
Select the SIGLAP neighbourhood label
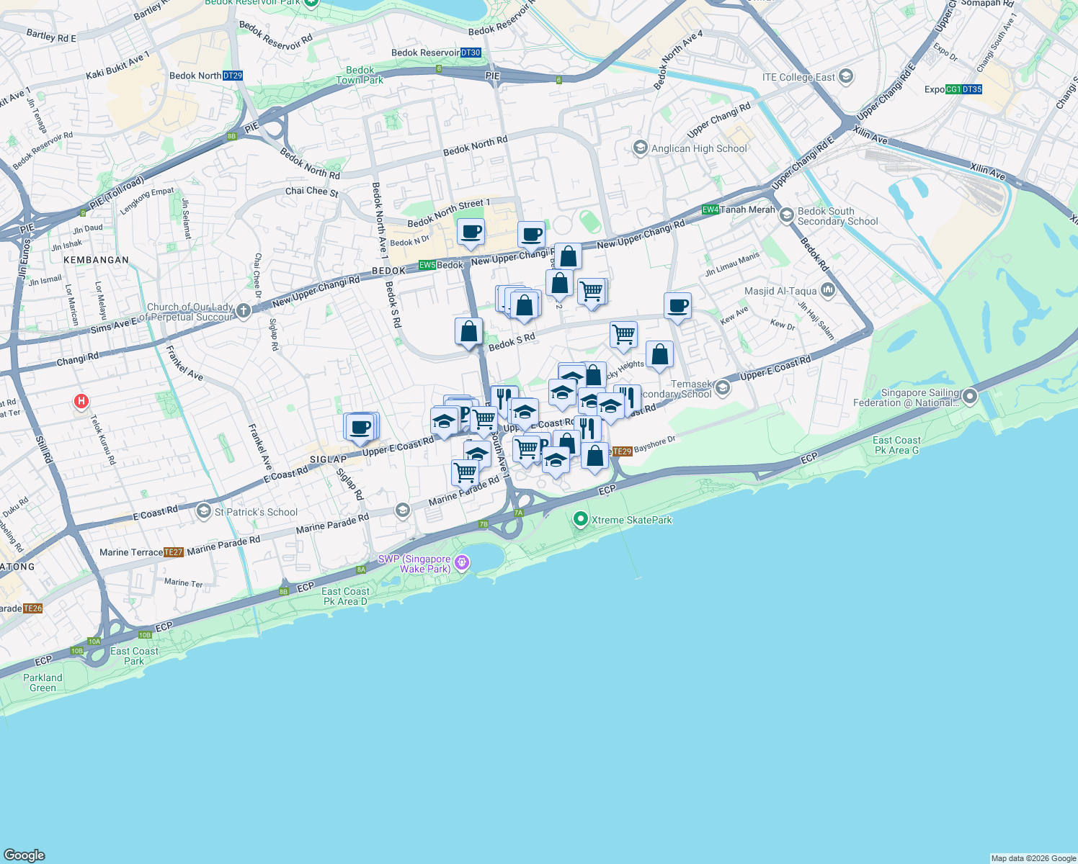(x=329, y=459)
